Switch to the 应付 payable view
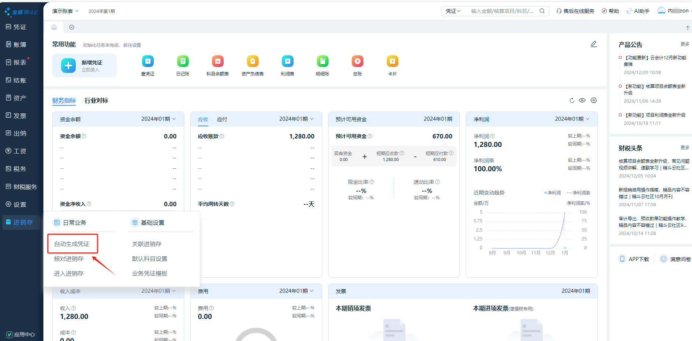 pos(222,119)
